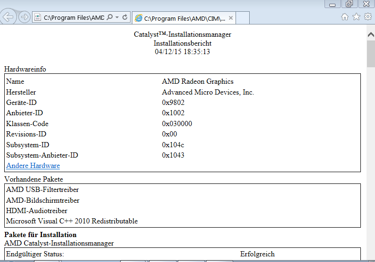
Task: Click Advanced Micro Devices, Inc. text
Action: coord(208,92)
